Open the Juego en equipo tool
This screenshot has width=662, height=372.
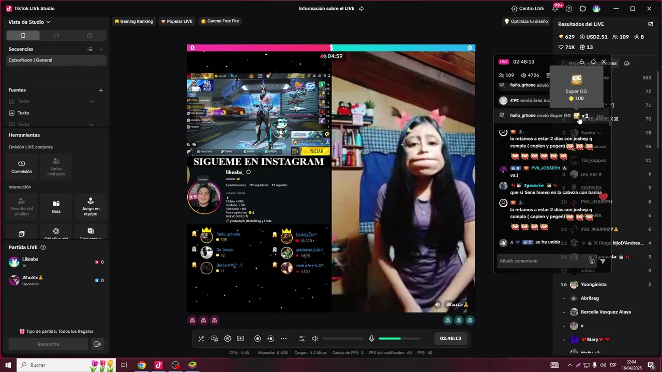(91, 206)
